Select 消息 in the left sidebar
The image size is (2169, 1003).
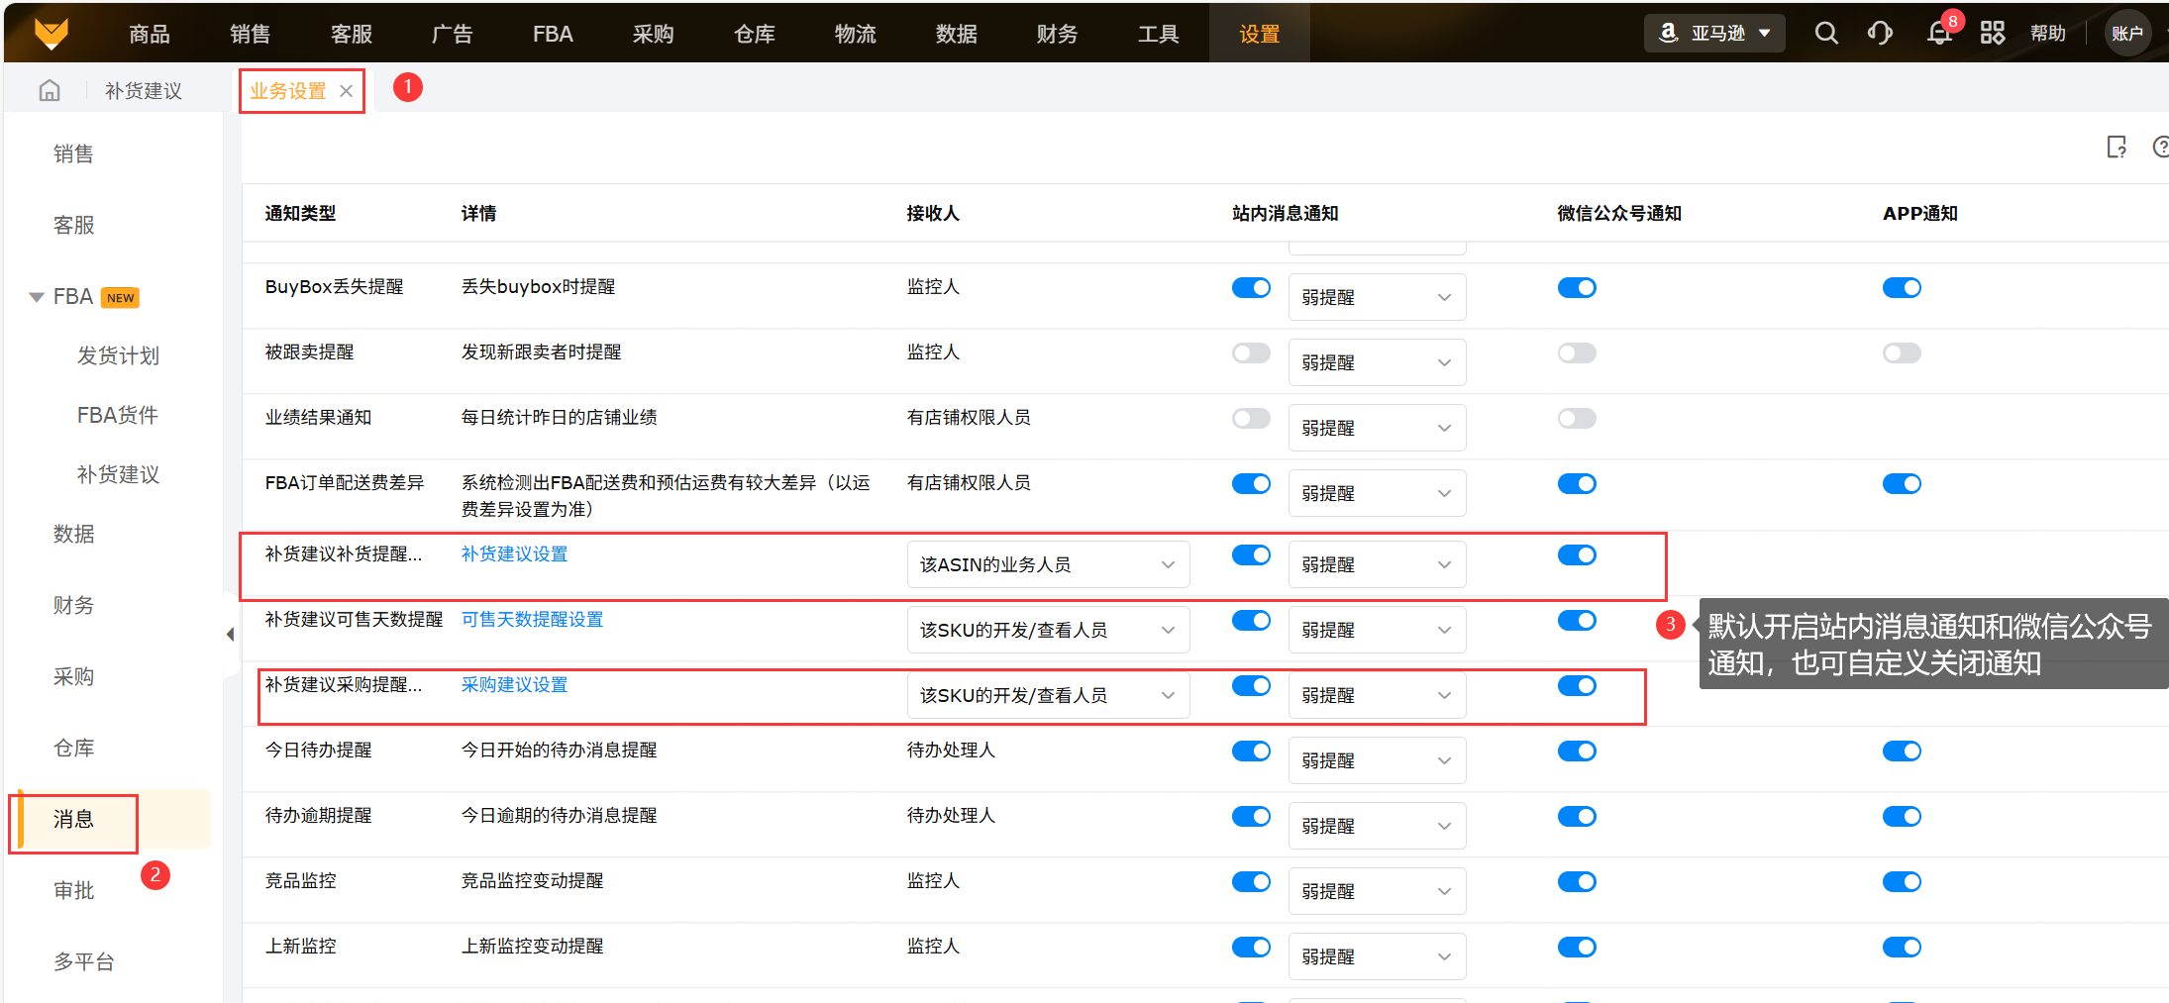[73, 819]
